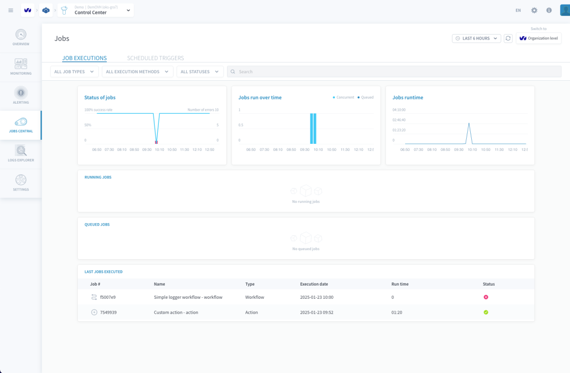Click the Queued Jobs section heading
Screen dimensions: 570x373
[97, 225]
